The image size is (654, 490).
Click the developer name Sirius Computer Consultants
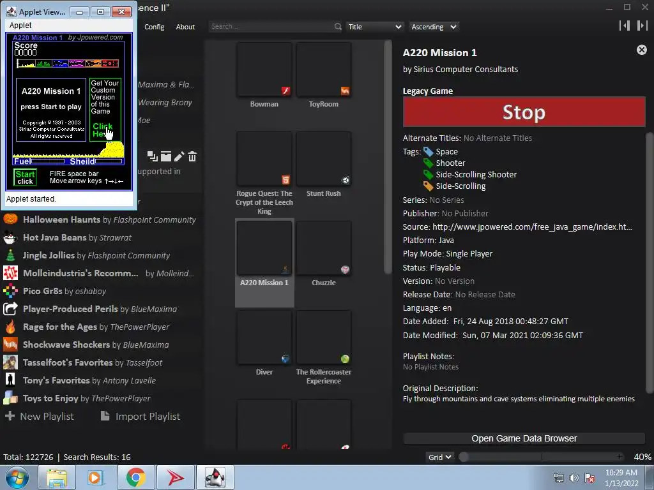466,69
